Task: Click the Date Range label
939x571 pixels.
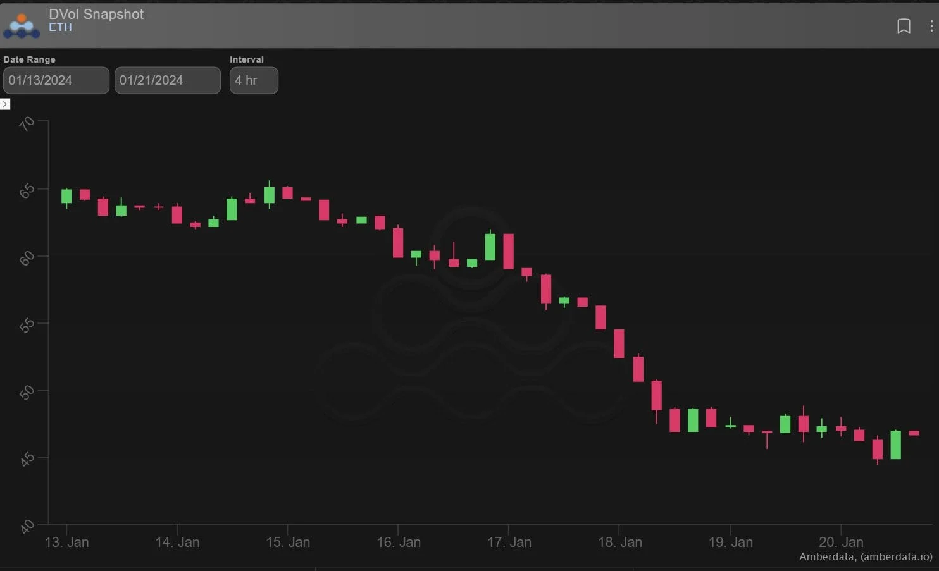Action: coord(29,59)
